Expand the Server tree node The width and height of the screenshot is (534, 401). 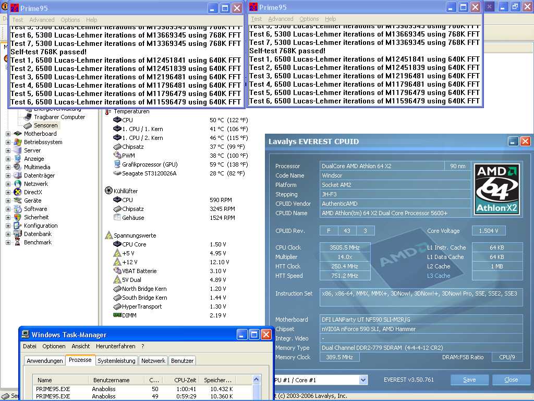coord(8,150)
